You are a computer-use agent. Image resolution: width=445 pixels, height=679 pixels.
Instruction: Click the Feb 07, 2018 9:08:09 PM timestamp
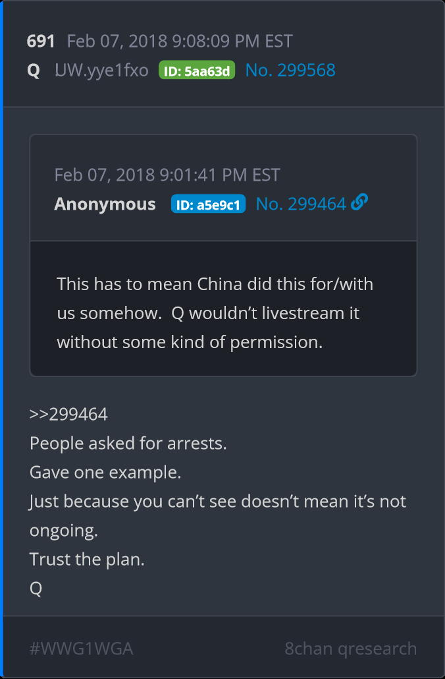[x=180, y=42]
